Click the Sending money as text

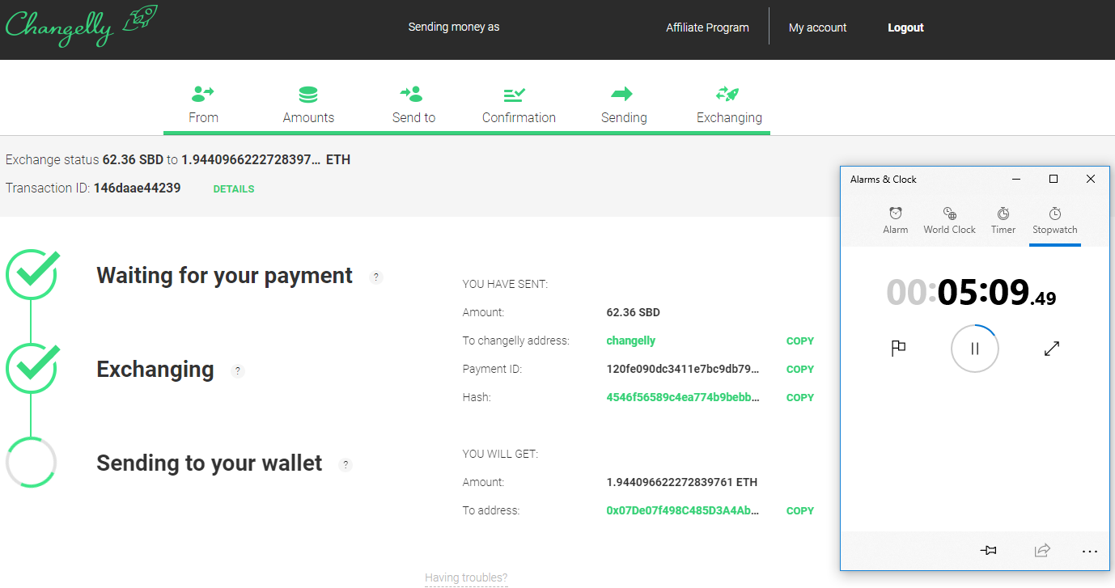coord(454,27)
